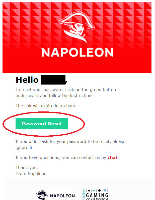This screenshot has height=200, width=155.
Task: Click the 'link will expire in an hour' line
Action: [x=46, y=106]
